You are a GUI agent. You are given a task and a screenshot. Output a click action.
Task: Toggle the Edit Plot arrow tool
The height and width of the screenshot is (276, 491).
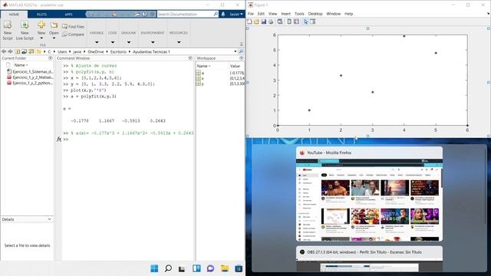(306, 21)
